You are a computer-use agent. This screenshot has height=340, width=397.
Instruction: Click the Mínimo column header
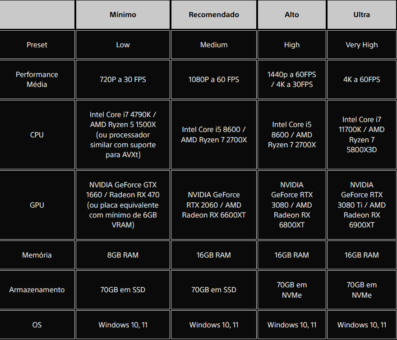point(123,14)
